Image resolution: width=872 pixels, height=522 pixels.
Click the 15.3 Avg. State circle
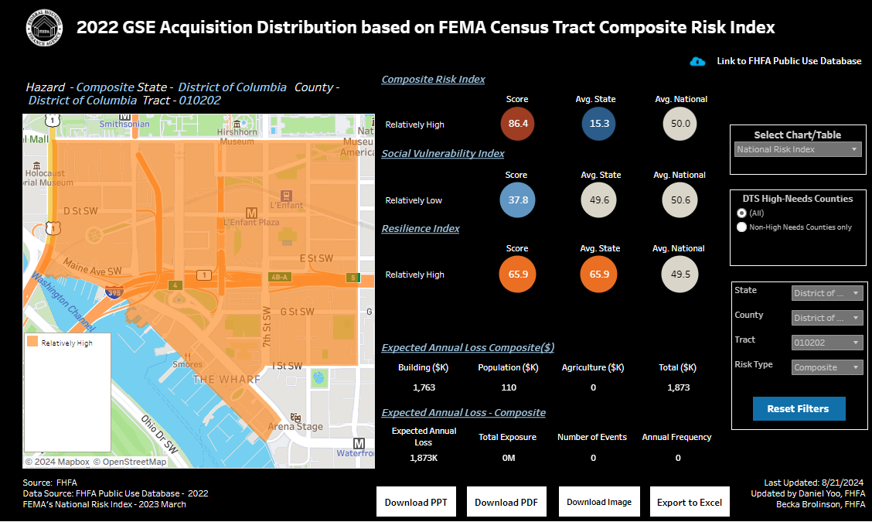coord(599,124)
